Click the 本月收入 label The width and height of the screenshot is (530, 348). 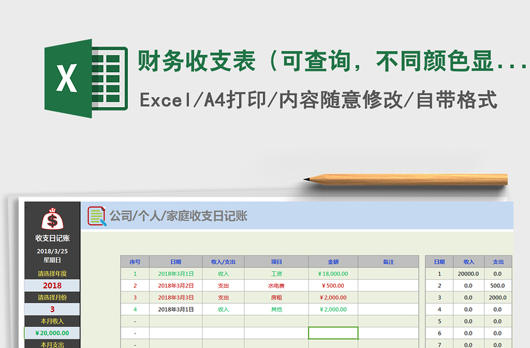click(x=52, y=321)
